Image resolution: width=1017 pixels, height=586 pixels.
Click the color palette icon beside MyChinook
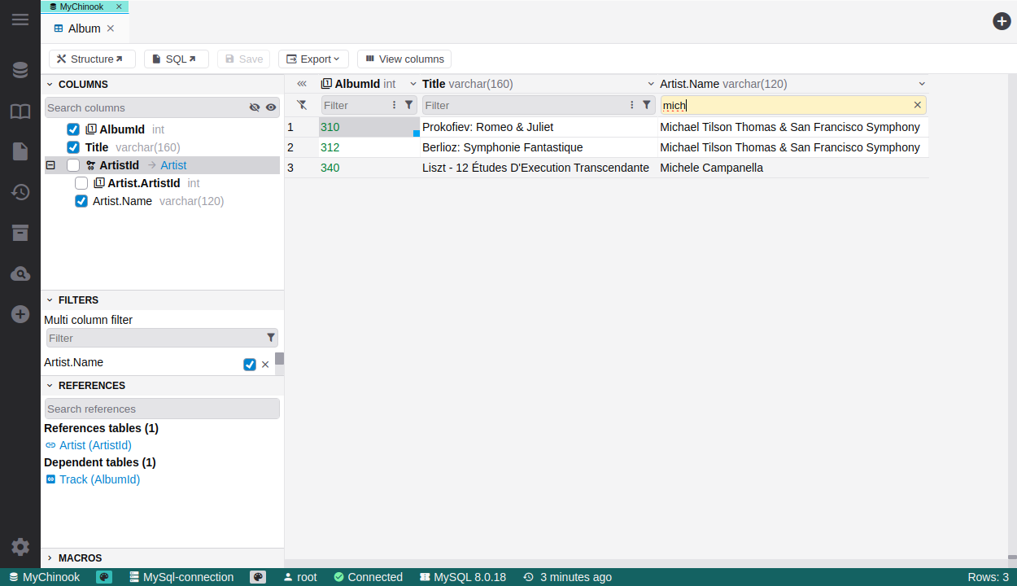pos(104,577)
